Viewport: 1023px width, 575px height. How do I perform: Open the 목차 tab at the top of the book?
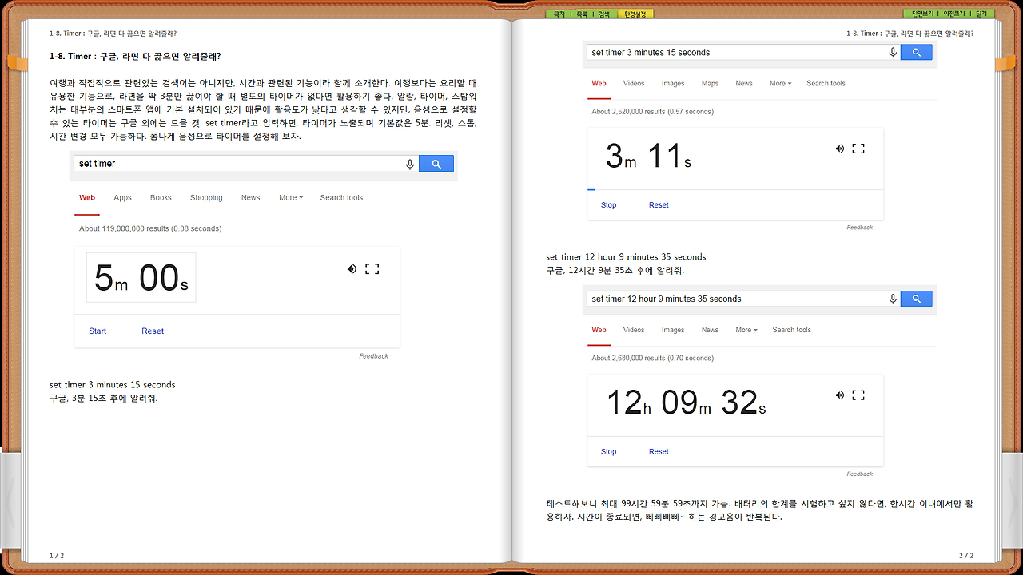coord(559,14)
